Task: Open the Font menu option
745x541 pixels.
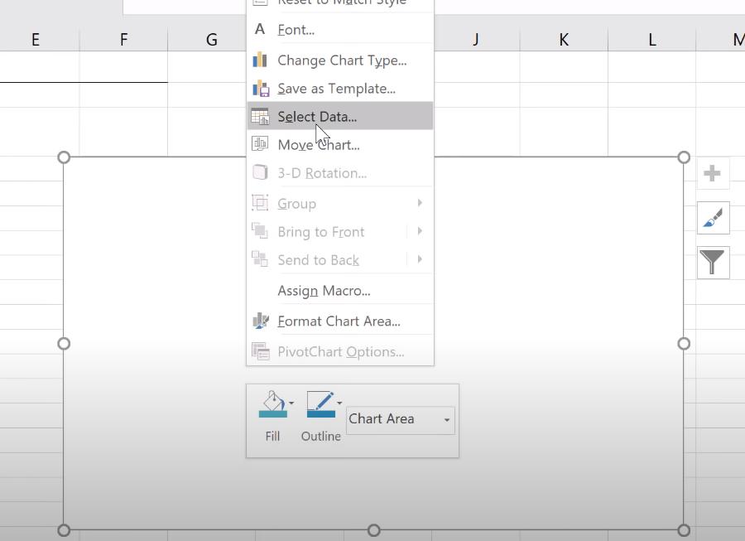Action: (296, 30)
